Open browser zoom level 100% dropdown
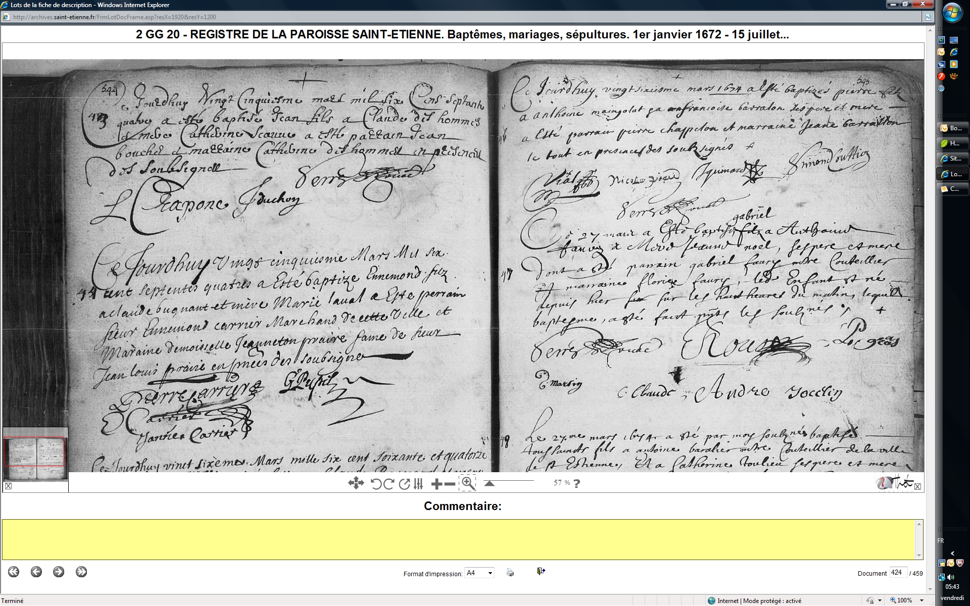Image resolution: width=970 pixels, height=606 pixels. 922,600
